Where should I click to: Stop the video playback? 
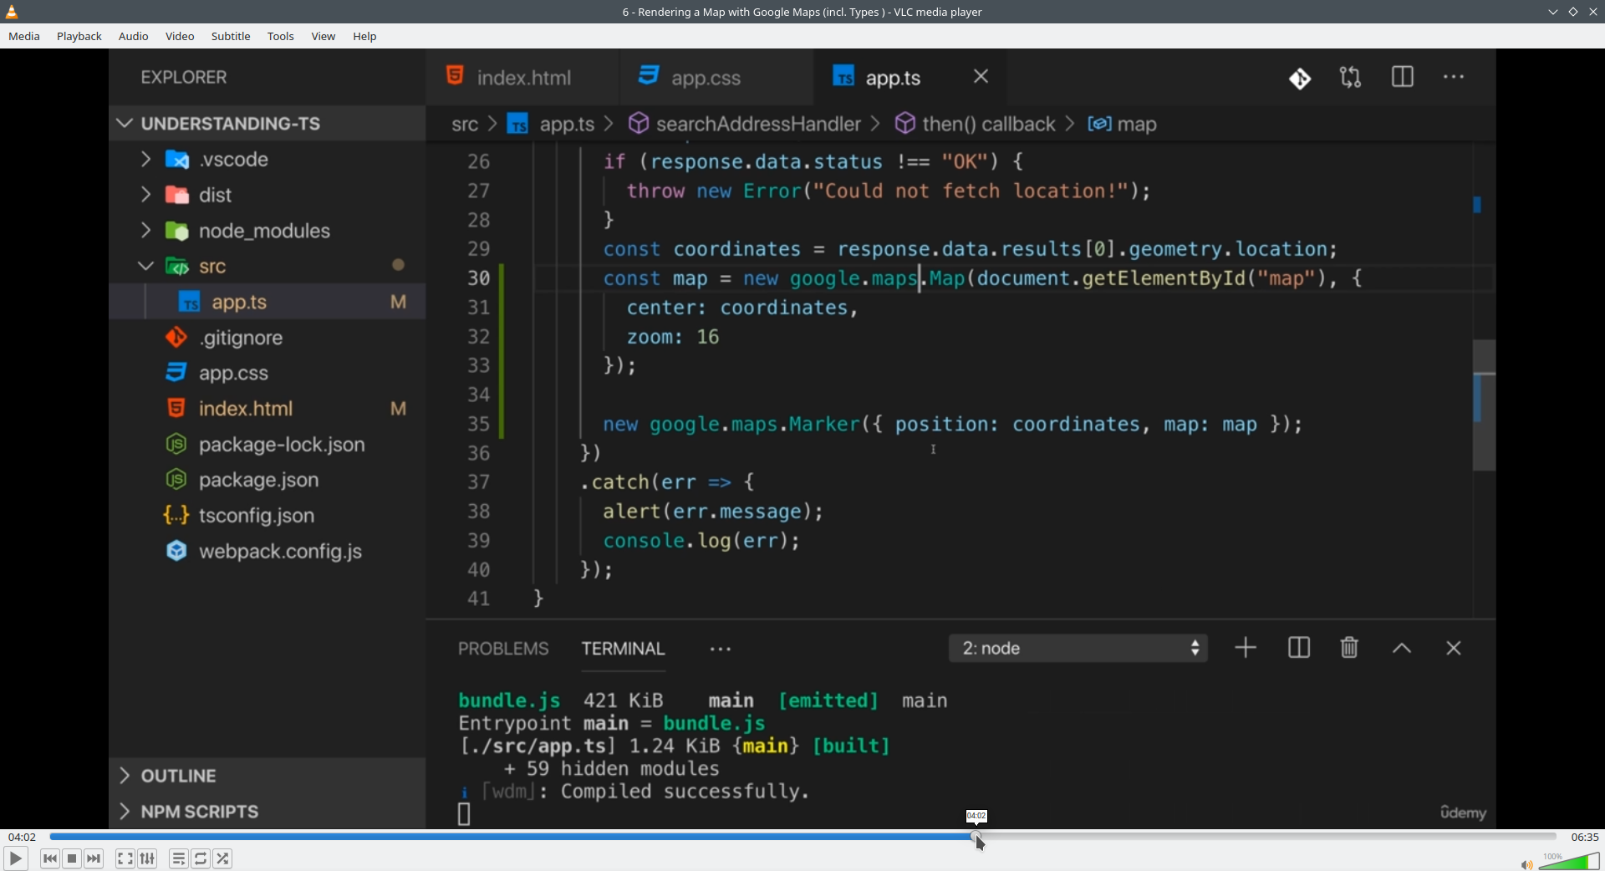tap(72, 858)
